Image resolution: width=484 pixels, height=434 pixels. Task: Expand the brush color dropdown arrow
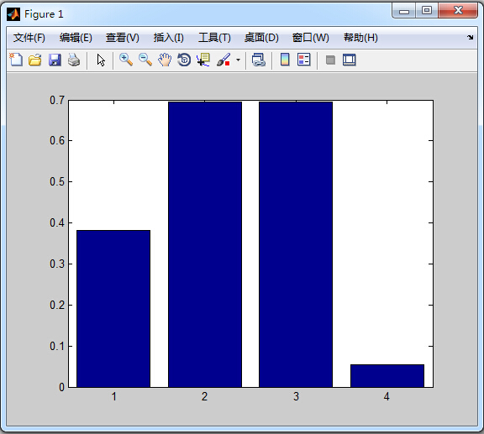238,60
